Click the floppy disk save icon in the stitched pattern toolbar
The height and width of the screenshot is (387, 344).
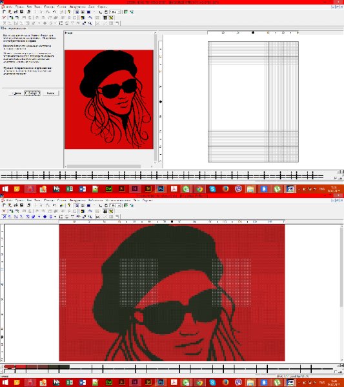click(x=21, y=205)
